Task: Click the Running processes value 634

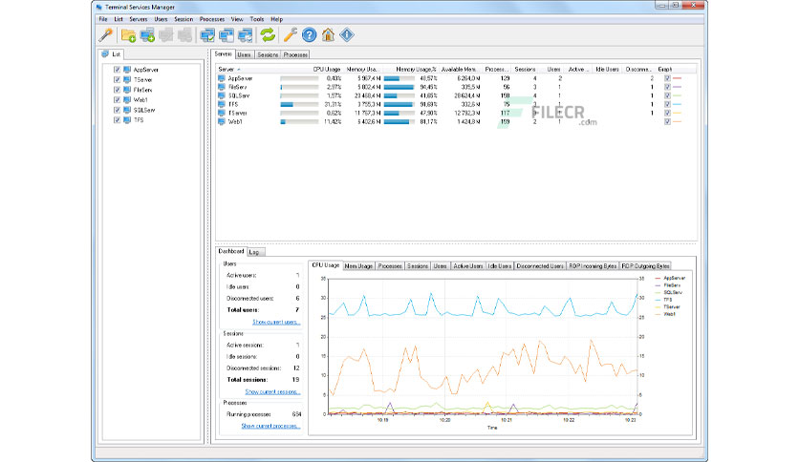Action: (296, 414)
